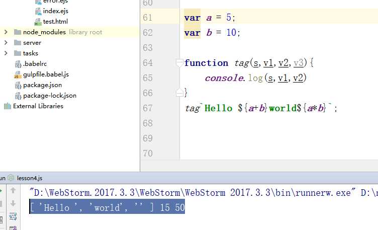This screenshot has height=230, width=378.
Task: Click the fold end marker at line 66
Action: point(179,93)
